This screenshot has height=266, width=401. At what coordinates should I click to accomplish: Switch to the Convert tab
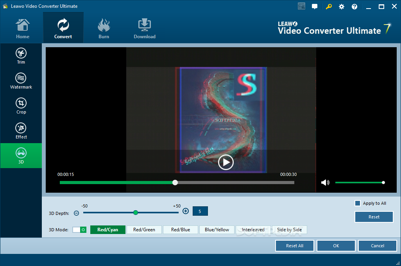[x=63, y=28]
